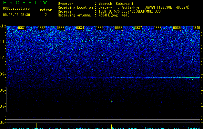Select the 1.0 kHz axis label

[x=3, y=58]
